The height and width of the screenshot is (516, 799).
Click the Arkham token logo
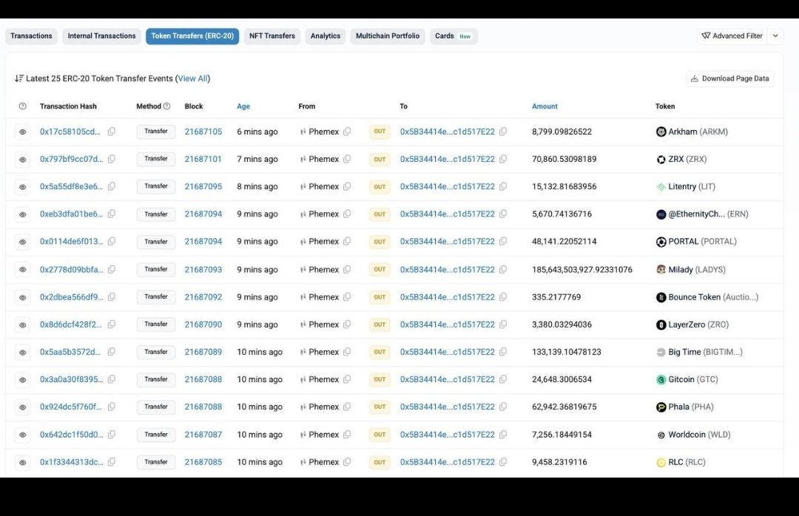point(661,131)
